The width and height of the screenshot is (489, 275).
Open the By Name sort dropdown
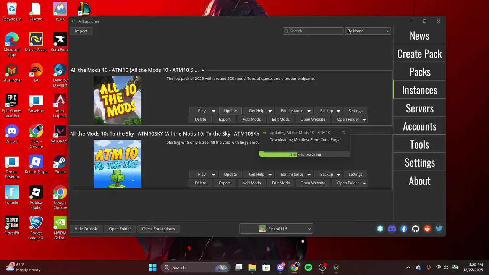(x=368, y=31)
